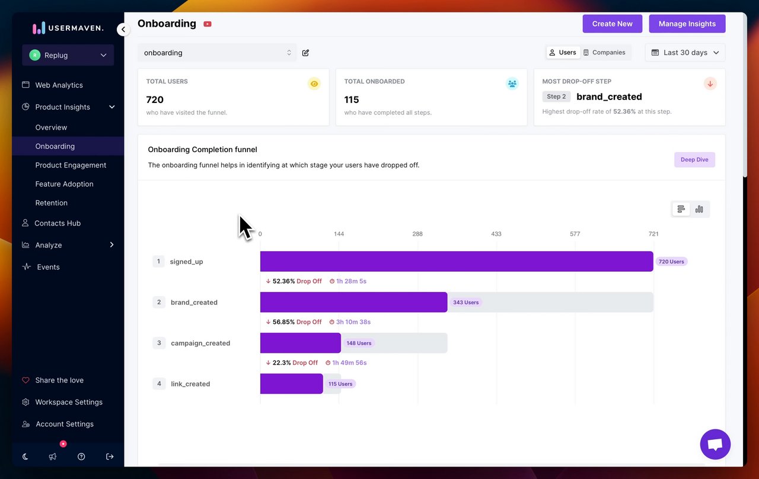
Task: Click the link_created funnel bar
Action: coord(292,384)
